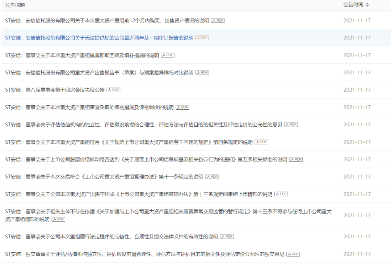
Task: Click PDF icon beside 摊薄即期回报及填补措施的说明
Action: 168,55
